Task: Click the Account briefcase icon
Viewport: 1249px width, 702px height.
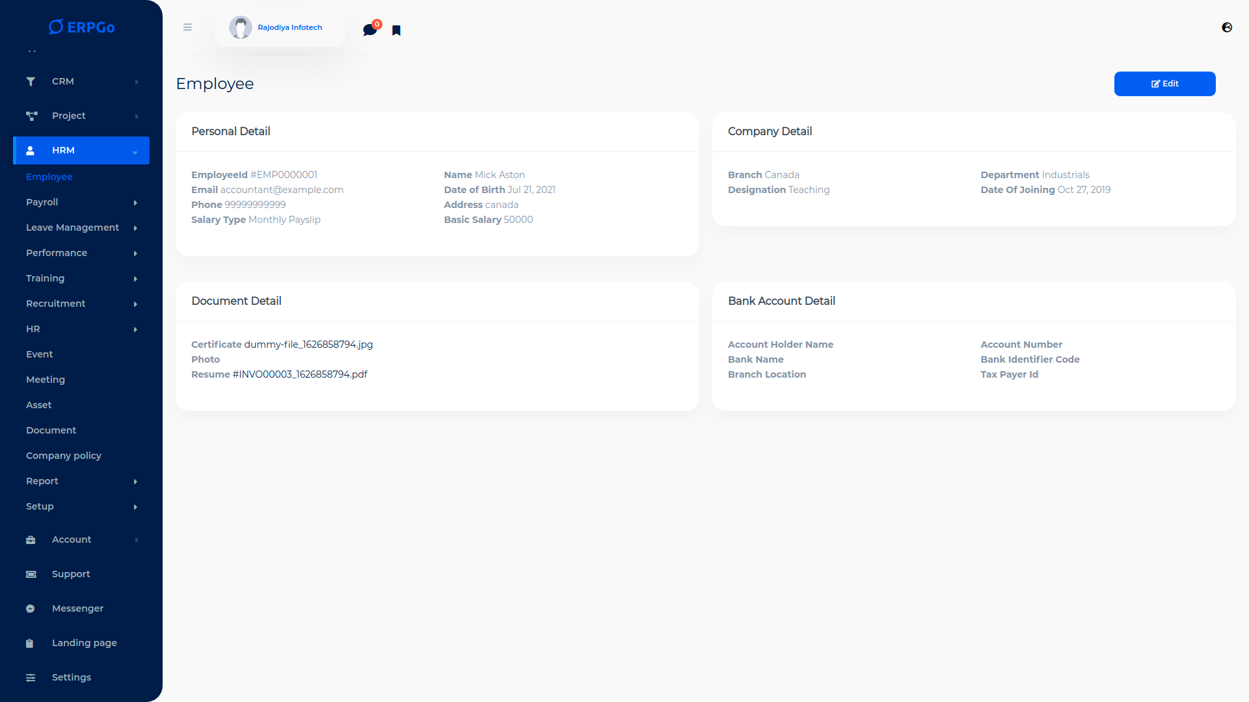Action: 31,539
